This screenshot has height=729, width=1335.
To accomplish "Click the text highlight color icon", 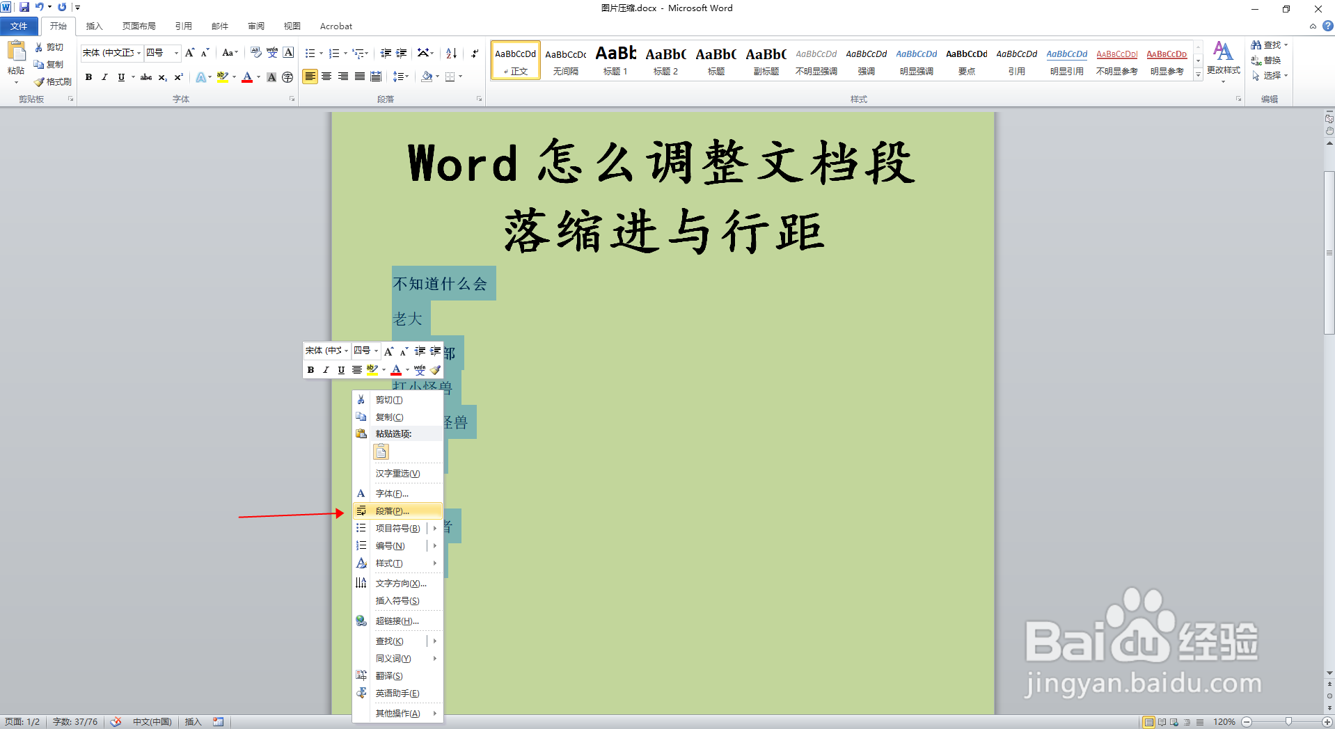I will point(221,77).
